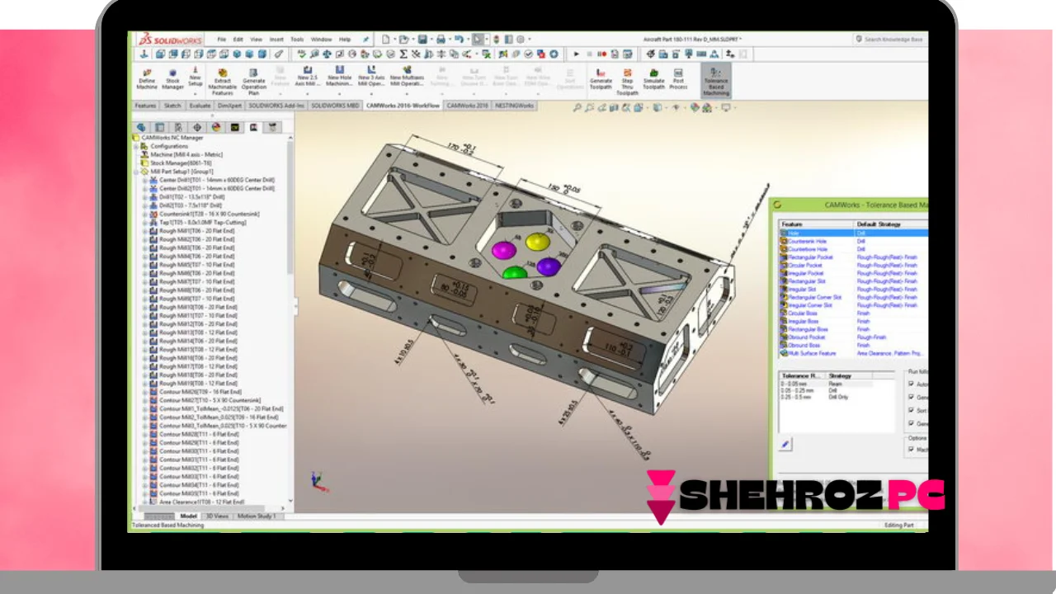Click the yellow sphere on the part
Image resolution: width=1056 pixels, height=594 pixels.
coord(538,242)
